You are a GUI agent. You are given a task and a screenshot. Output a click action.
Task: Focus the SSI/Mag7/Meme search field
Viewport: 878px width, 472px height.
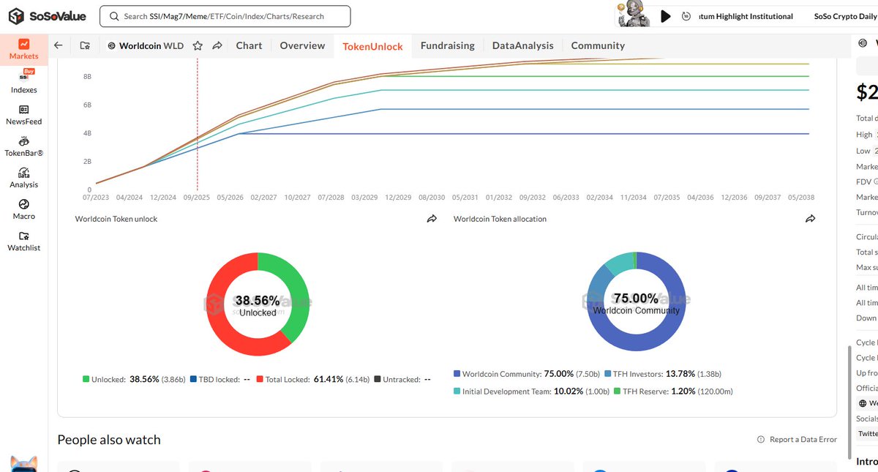tap(225, 16)
